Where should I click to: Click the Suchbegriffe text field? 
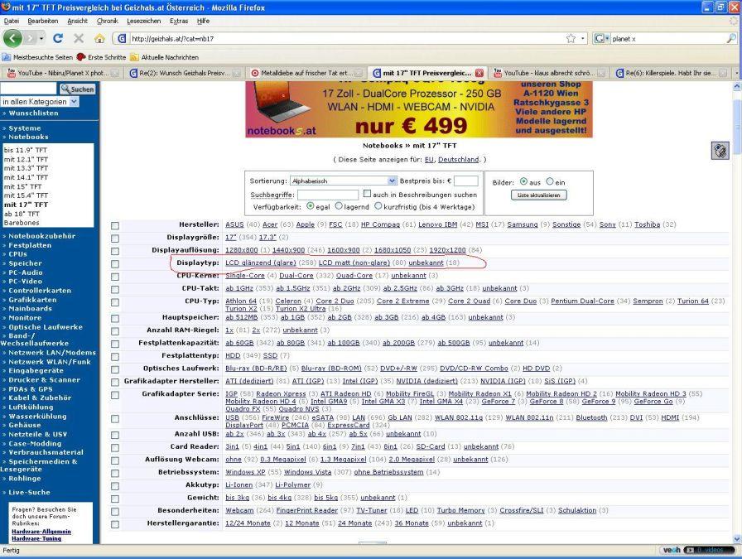(327, 195)
